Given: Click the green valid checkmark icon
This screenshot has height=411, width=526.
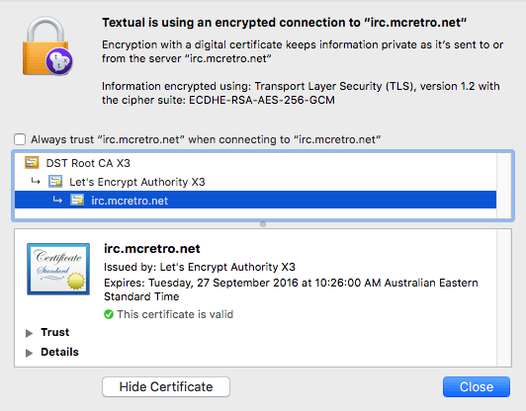Looking at the screenshot, I should 109,314.
